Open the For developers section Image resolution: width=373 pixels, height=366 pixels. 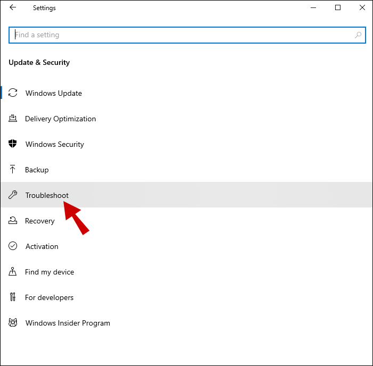49,297
